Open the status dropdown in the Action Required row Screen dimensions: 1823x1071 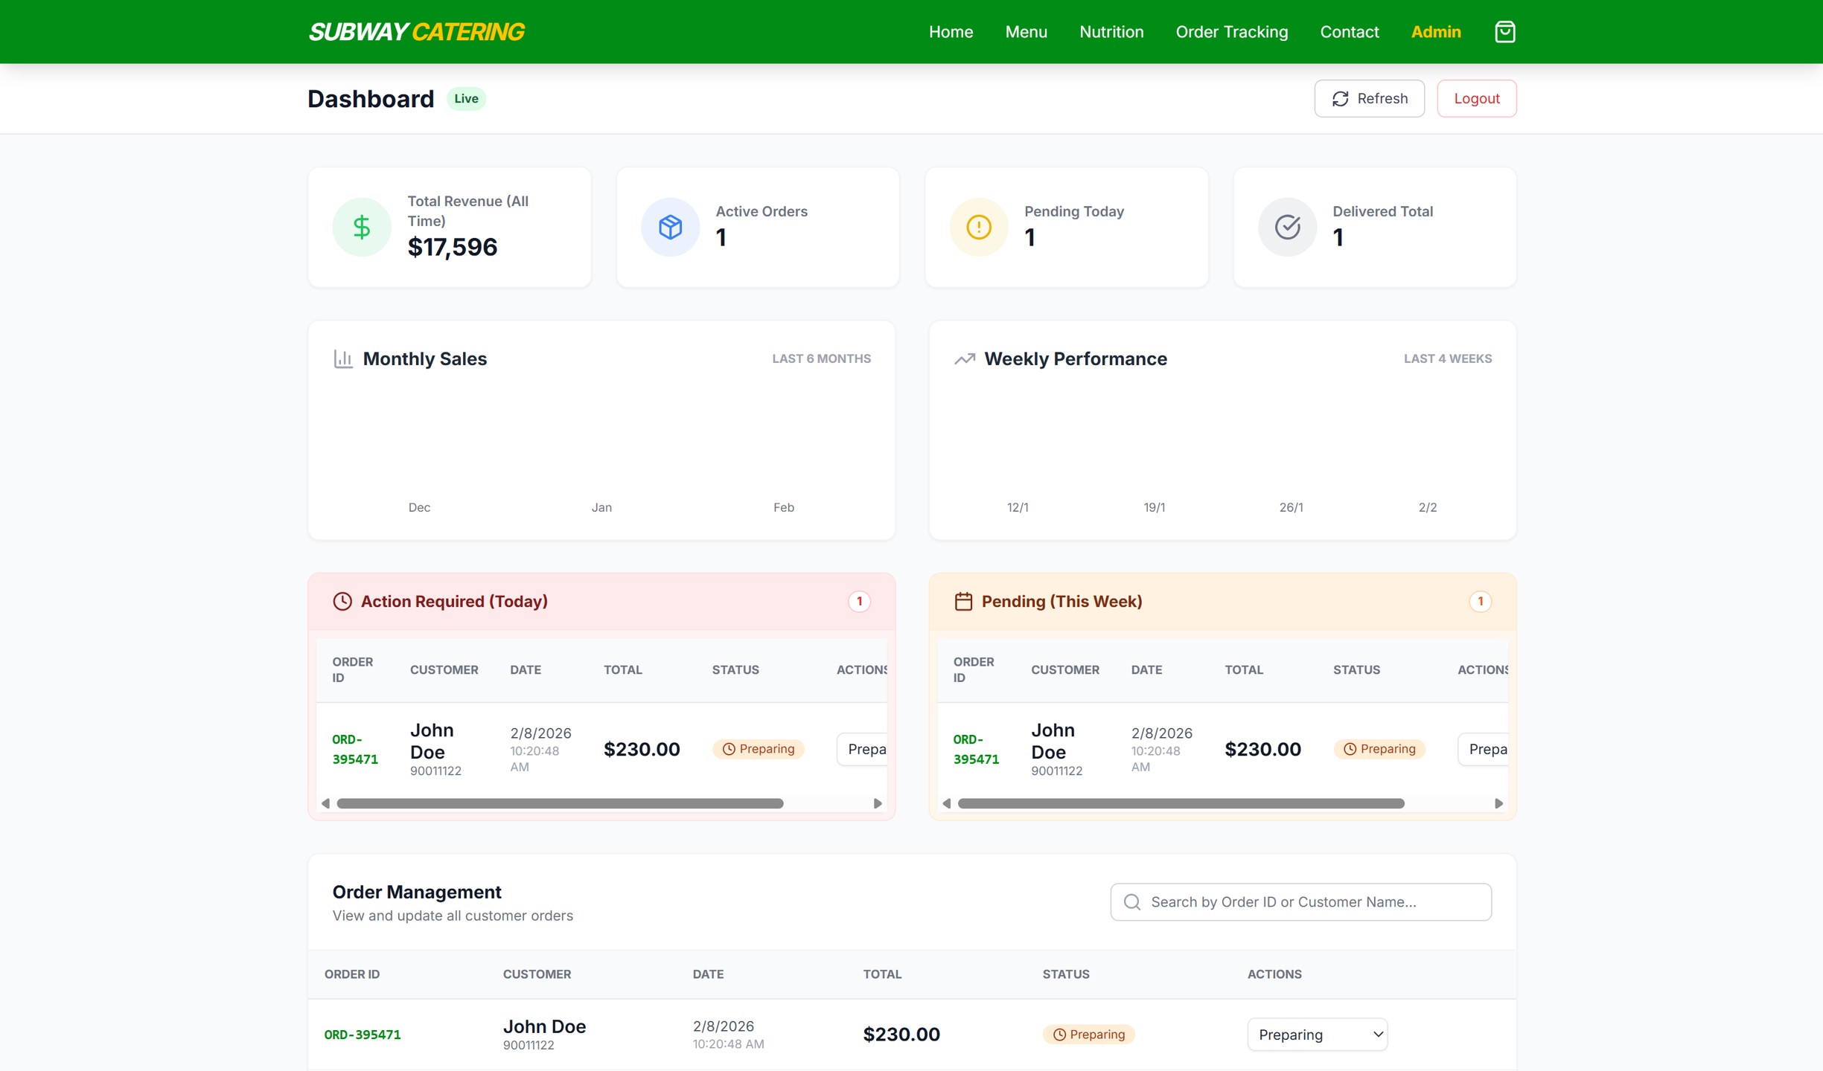click(x=863, y=749)
